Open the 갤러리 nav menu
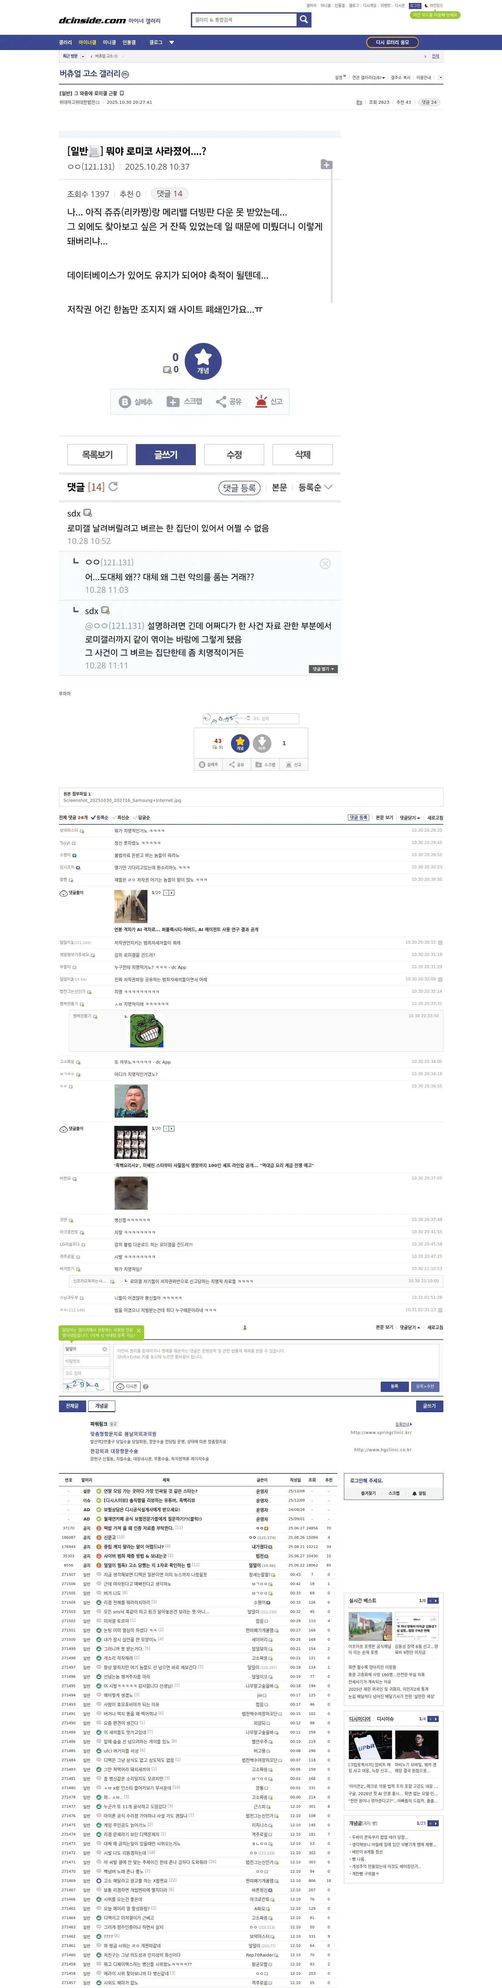The width and height of the screenshot is (502, 1988). point(66,42)
